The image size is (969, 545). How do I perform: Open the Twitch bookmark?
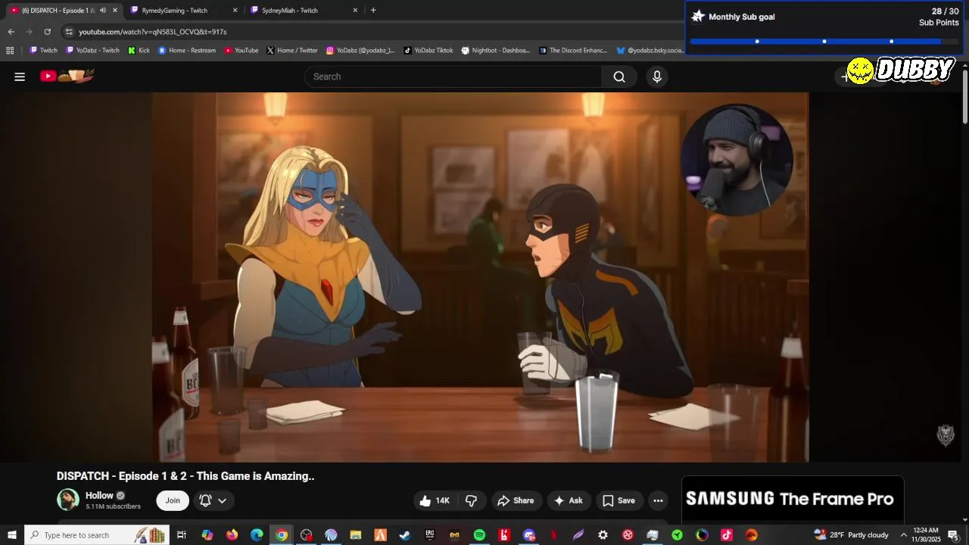coord(43,51)
